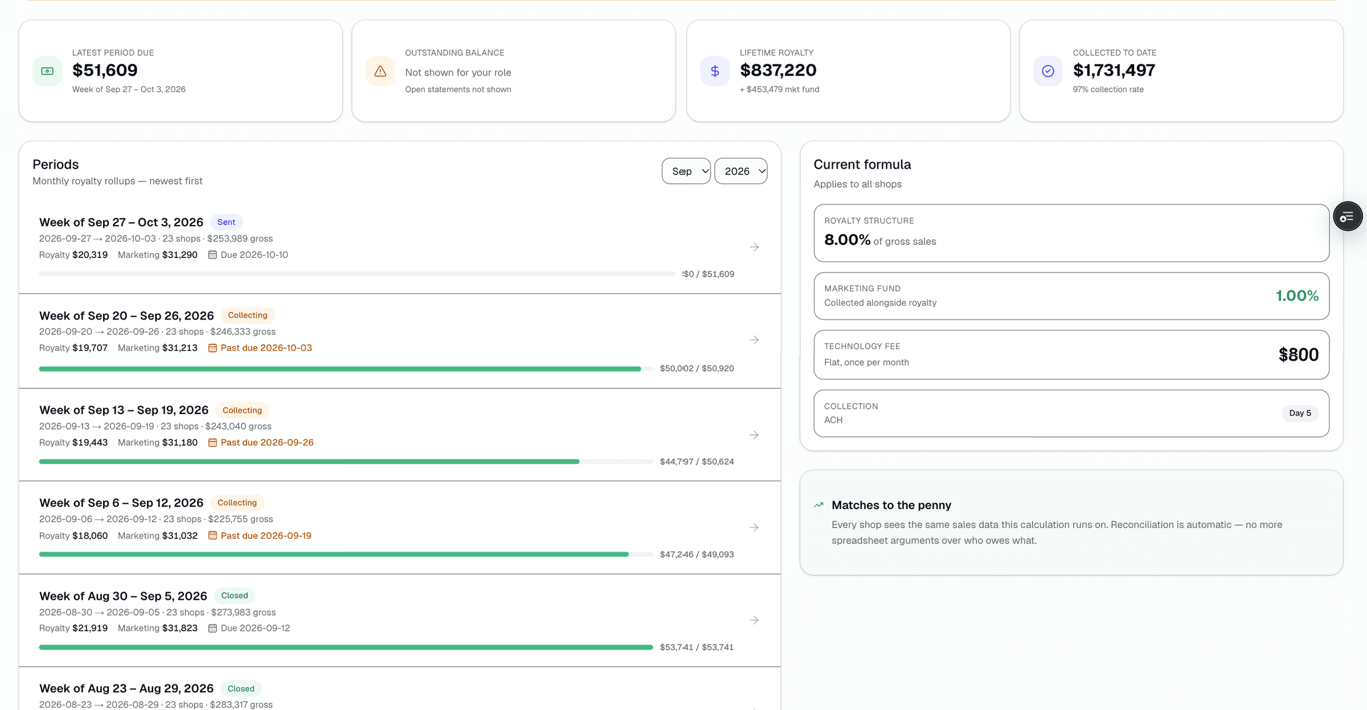
Task: Click calendar icon beside Past due 2026-09-19
Action: [212, 535]
